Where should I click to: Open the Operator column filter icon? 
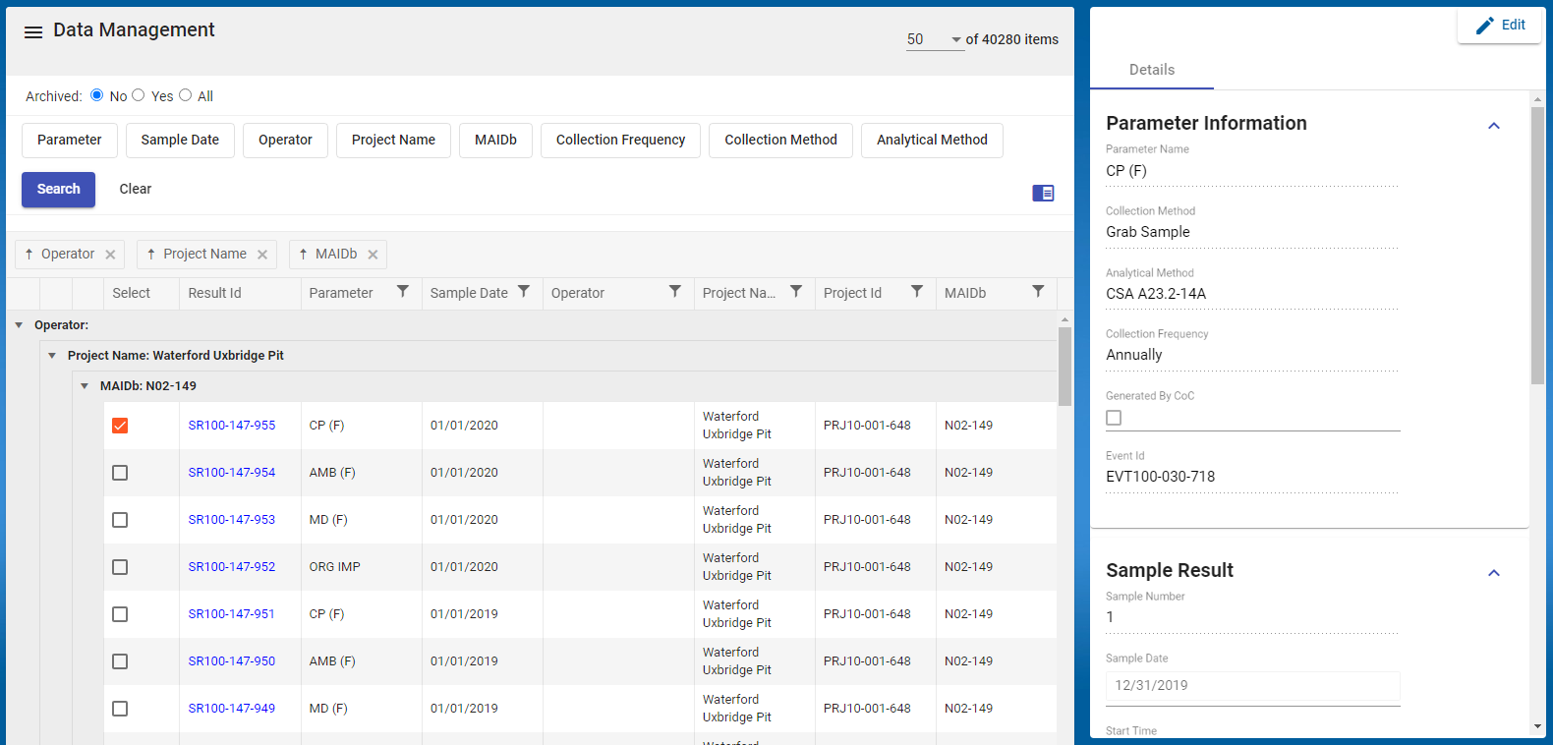(675, 292)
